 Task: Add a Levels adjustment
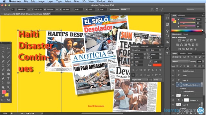183,41
